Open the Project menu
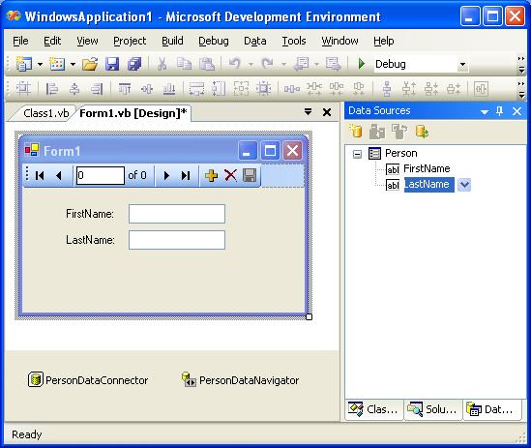Screen dimensions: 531x448 pyautogui.click(x=130, y=41)
